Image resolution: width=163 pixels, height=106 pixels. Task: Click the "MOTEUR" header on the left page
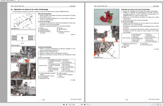pyautogui.click(x=73, y=6)
